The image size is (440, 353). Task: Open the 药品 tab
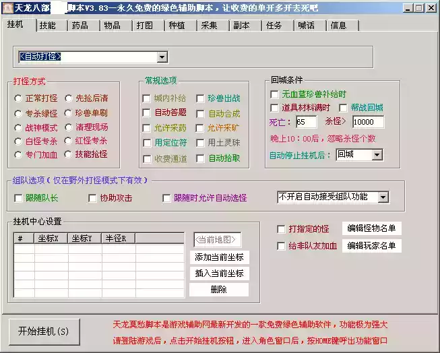pos(84,26)
